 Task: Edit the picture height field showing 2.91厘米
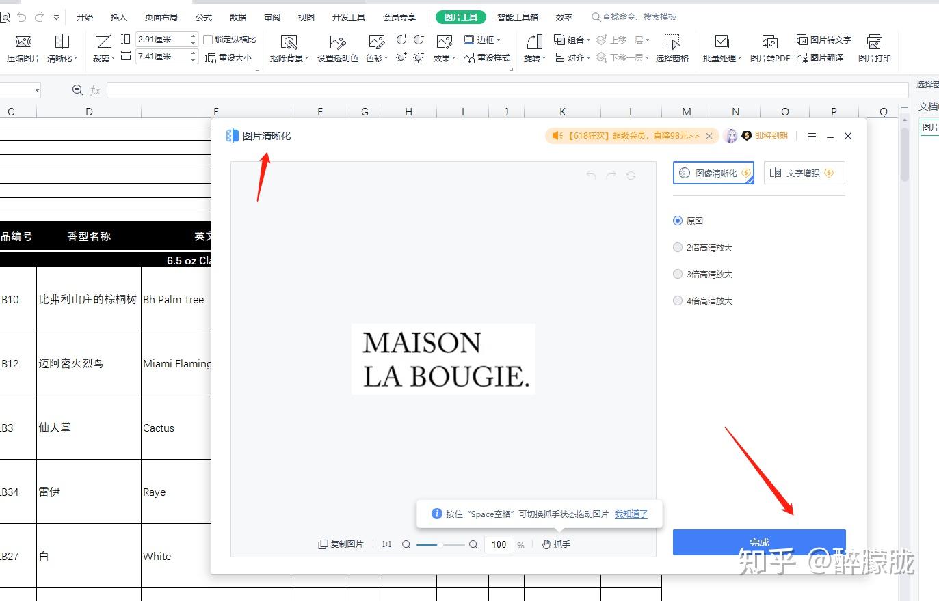click(x=162, y=39)
